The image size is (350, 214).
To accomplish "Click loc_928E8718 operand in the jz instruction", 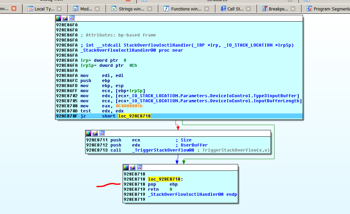I will (134, 116).
